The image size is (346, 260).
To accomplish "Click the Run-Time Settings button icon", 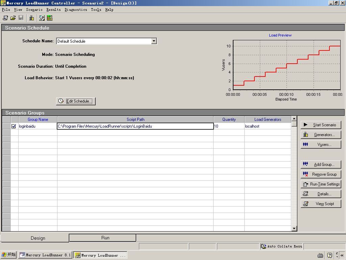I will tap(305, 184).
